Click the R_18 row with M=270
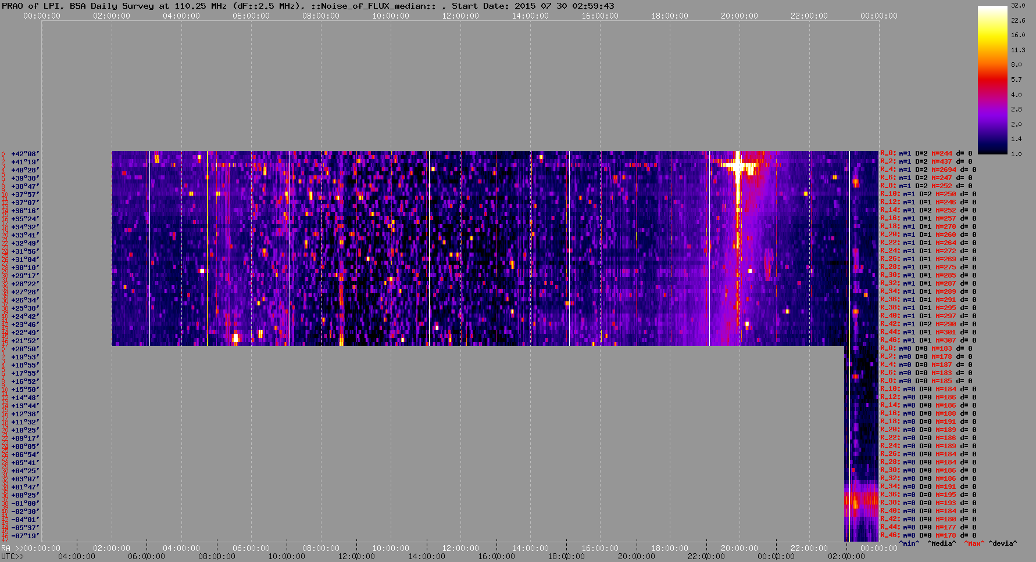The height and width of the screenshot is (562, 1036). (928, 226)
